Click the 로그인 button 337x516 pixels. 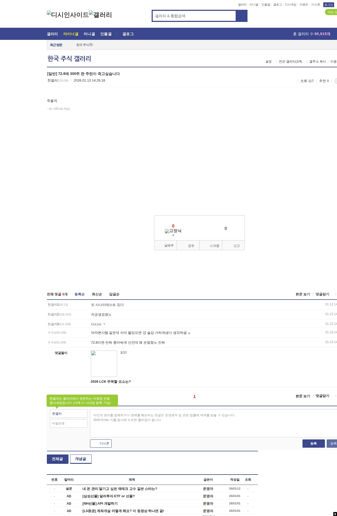(329, 5)
